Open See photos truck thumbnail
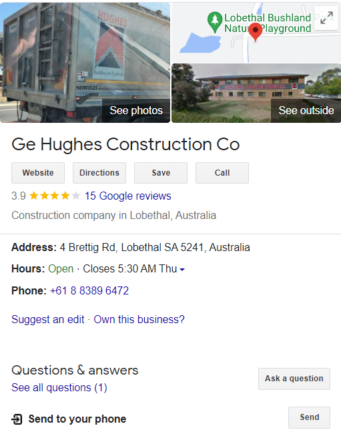The image size is (341, 442). (85, 63)
